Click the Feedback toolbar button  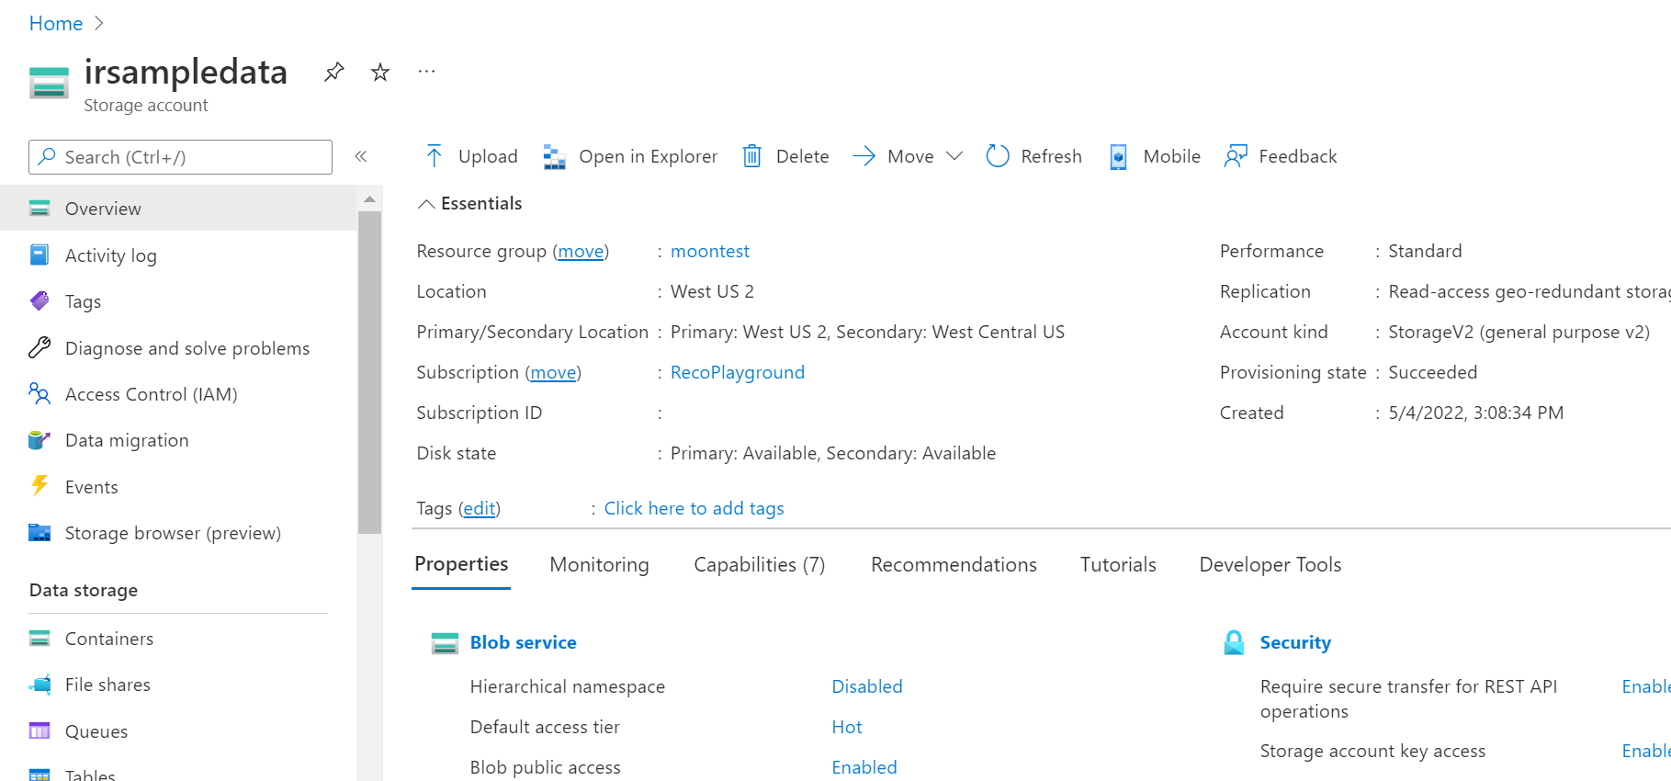tap(1281, 156)
